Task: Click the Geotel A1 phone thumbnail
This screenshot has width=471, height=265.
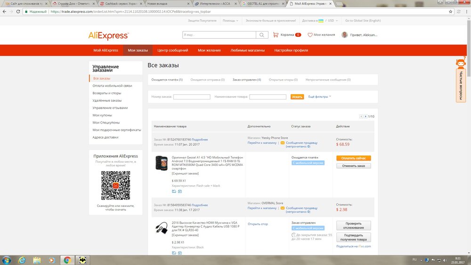Action: [161, 163]
